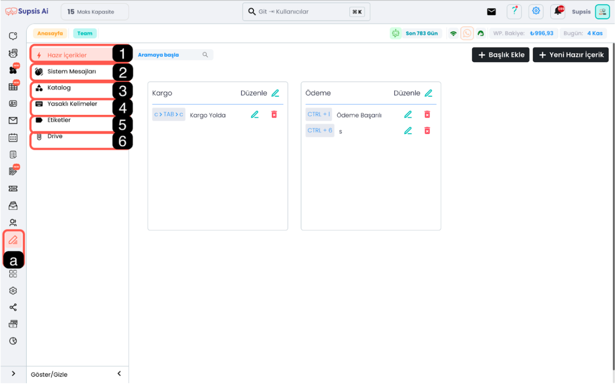Open the calendar icon in left sidebar

13,138
